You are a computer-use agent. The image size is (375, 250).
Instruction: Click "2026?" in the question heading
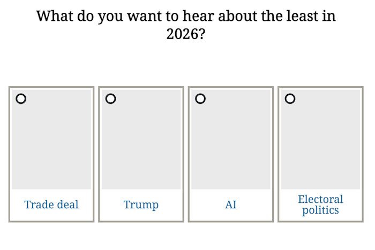[186, 34]
